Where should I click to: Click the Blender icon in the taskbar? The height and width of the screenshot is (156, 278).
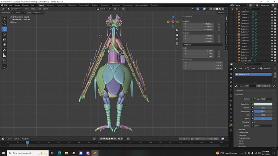(95, 153)
